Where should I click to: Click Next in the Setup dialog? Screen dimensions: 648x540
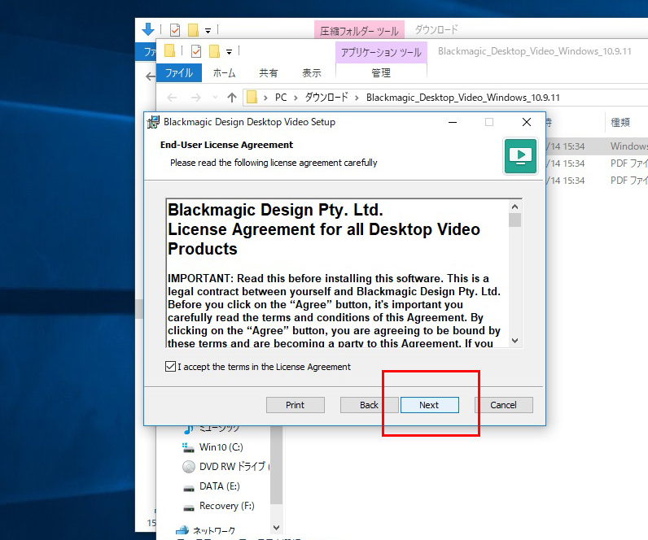[429, 405]
